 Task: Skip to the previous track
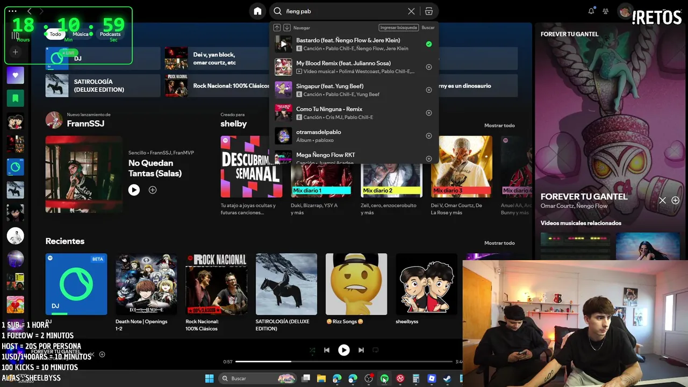(326, 350)
